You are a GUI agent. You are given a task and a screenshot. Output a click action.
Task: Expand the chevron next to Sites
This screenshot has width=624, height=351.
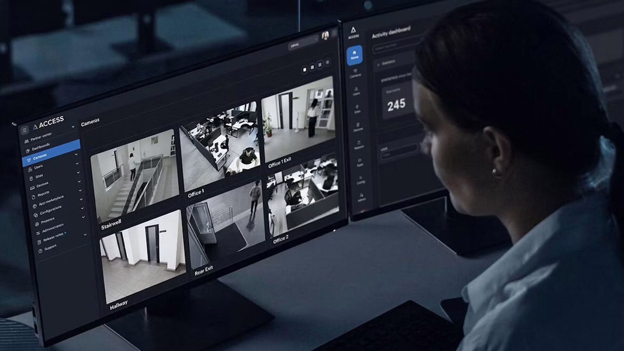[77, 163]
